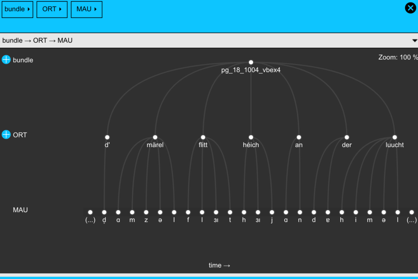Click the plus icon beside bundle level
Image resolution: width=418 pixels, height=279 pixels.
click(x=6, y=60)
